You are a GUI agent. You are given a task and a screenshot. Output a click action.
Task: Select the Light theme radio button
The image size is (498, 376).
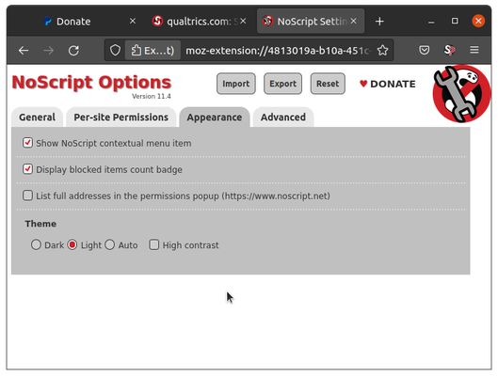click(72, 244)
